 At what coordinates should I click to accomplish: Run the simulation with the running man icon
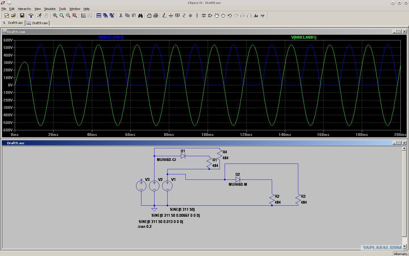[40, 16]
